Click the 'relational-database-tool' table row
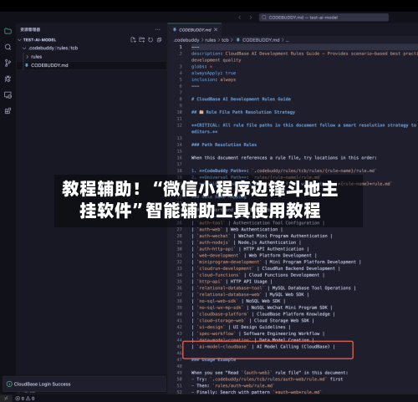The width and height of the screenshot is (418, 402). (273, 288)
